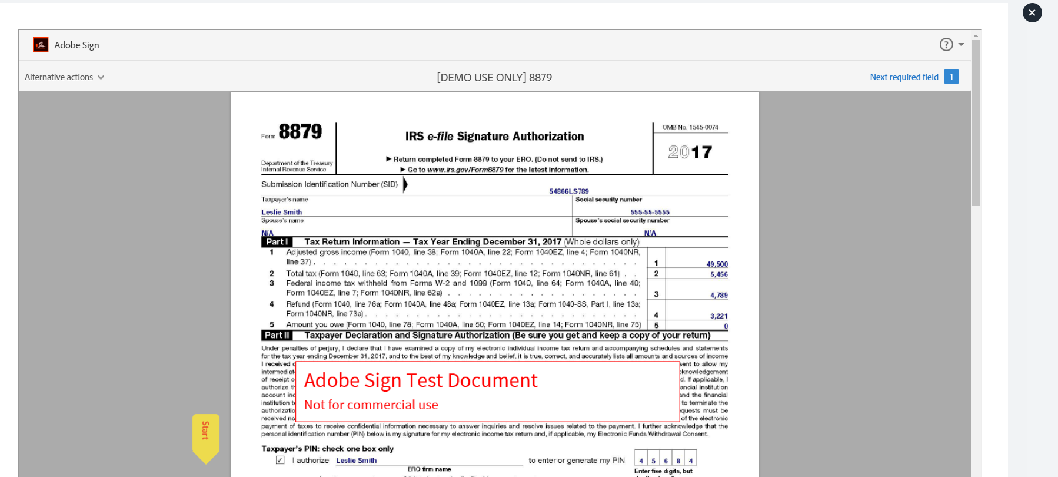Jump to Next required field
This screenshot has width=1058, height=477.
pos(904,77)
